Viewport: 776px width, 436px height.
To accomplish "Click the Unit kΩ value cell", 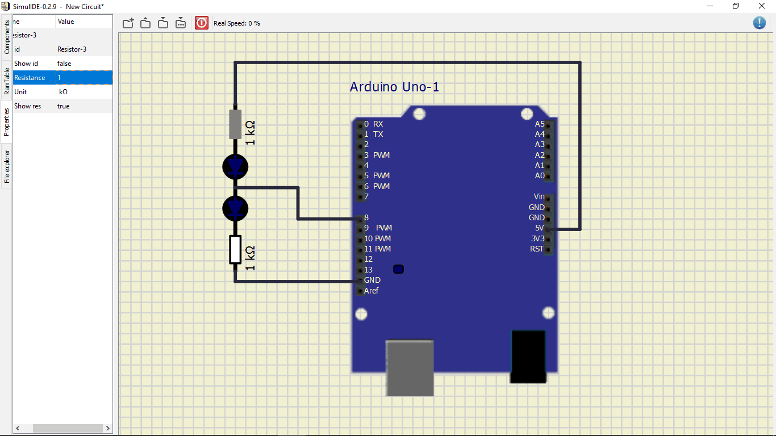I will (x=84, y=92).
